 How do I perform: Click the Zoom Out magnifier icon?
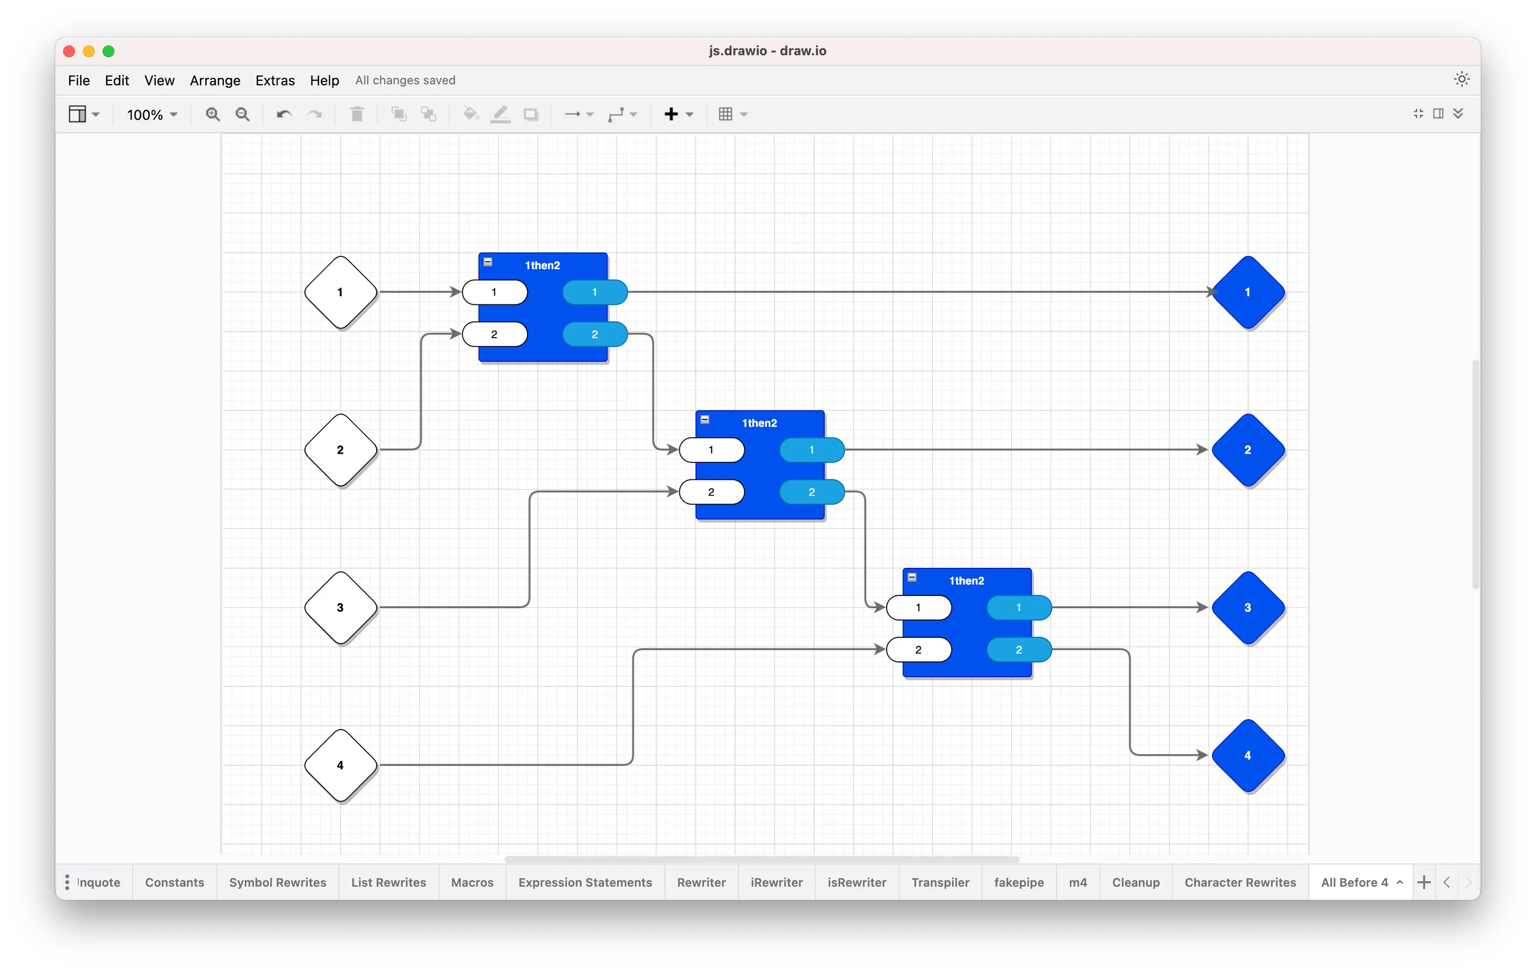click(x=242, y=114)
